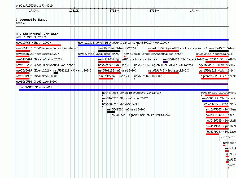The width and height of the screenshot is (236, 178).
Task: Select nsv4112601 gnomAD variant label
Action: 128,59
